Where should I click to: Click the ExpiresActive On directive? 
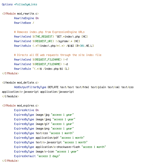point(26,110)
